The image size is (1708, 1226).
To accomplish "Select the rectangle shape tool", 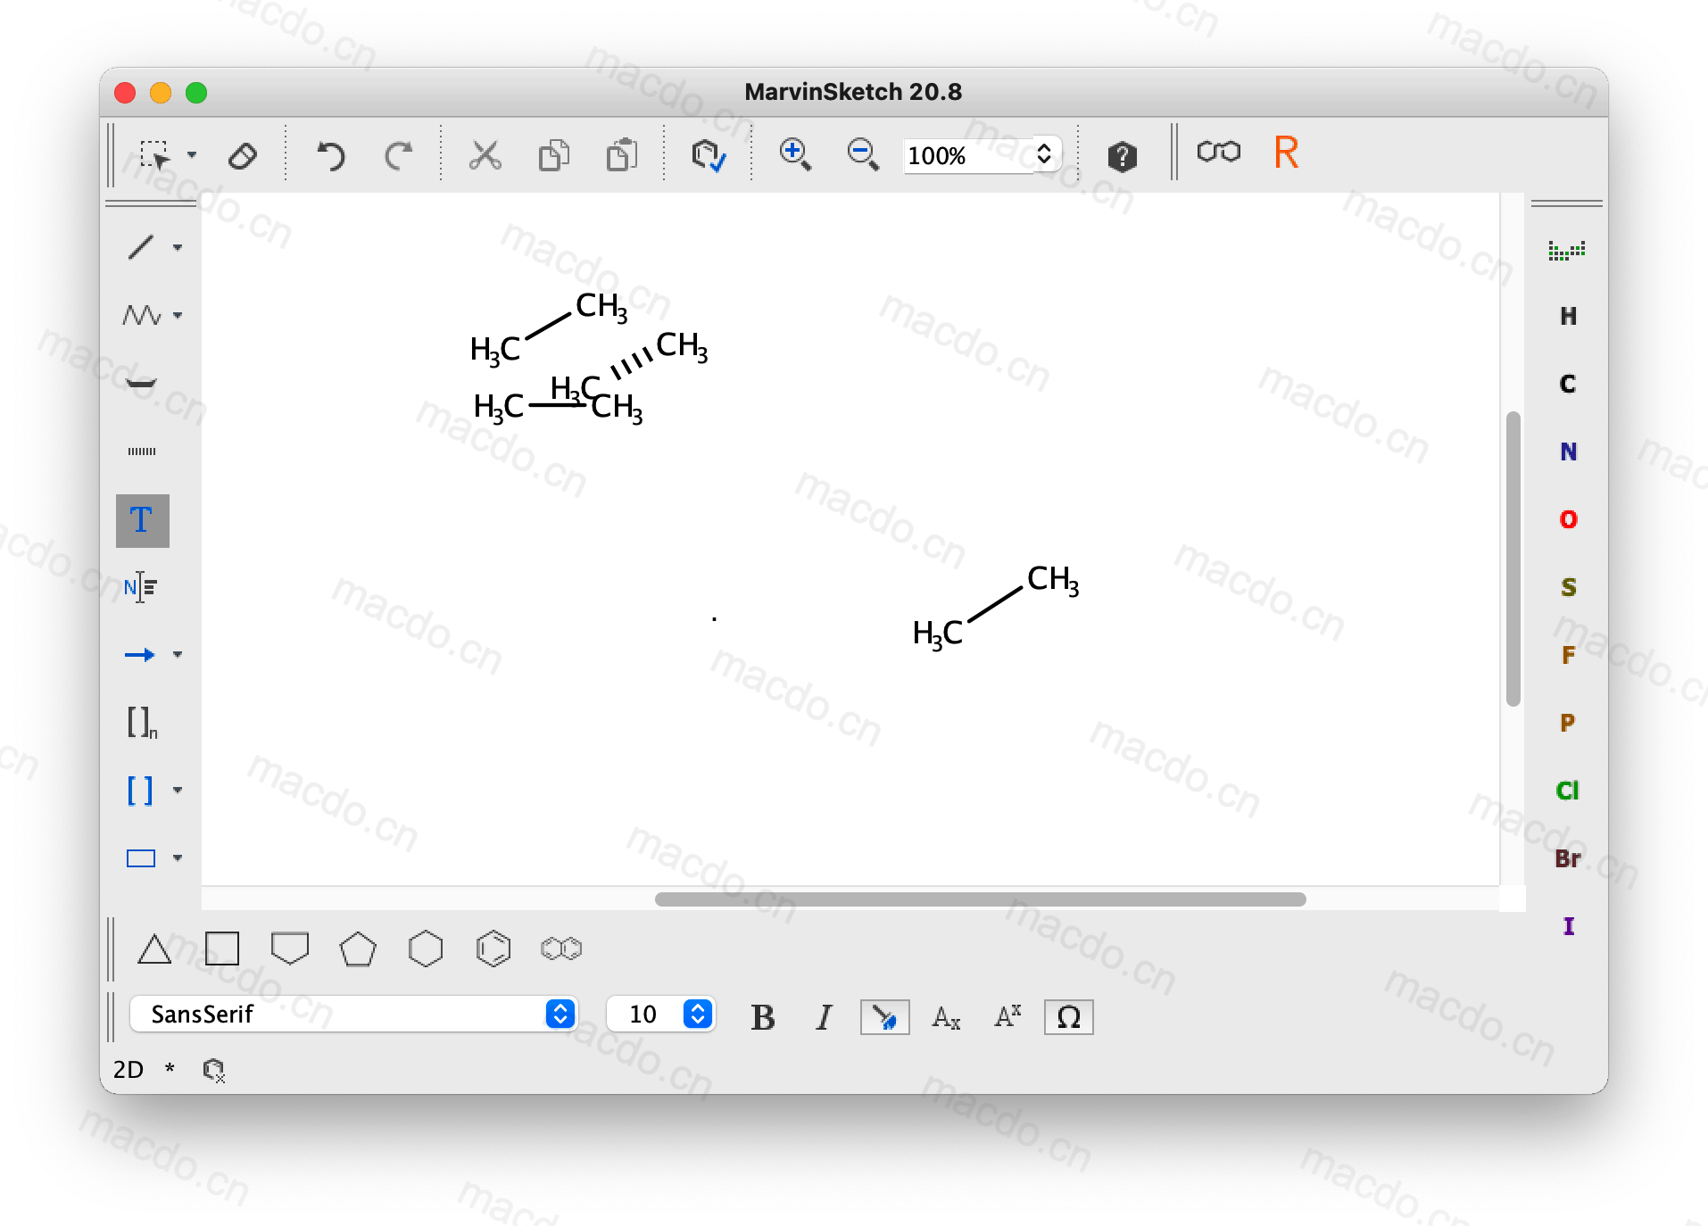I will coord(141,858).
